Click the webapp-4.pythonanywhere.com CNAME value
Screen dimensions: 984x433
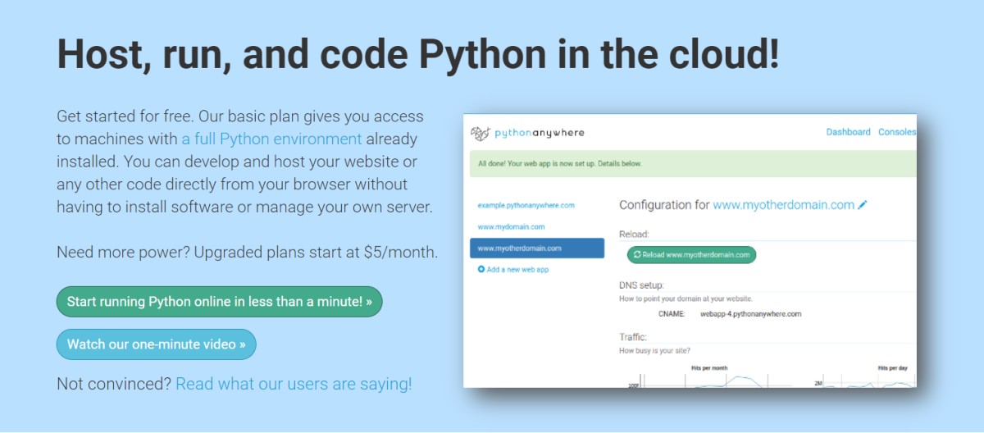[x=750, y=314]
